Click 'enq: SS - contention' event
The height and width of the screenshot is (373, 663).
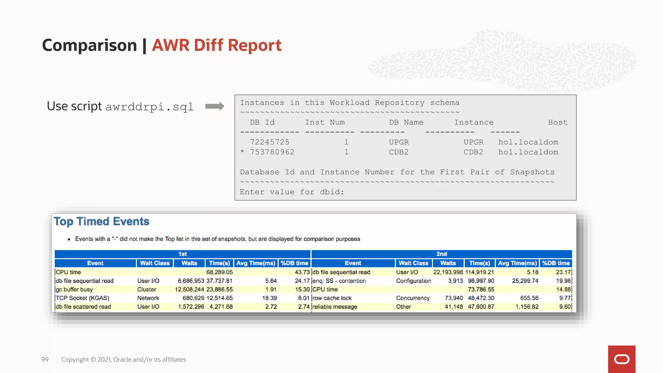339,281
